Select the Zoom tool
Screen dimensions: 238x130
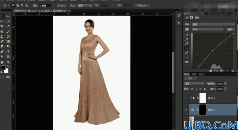point(8,62)
